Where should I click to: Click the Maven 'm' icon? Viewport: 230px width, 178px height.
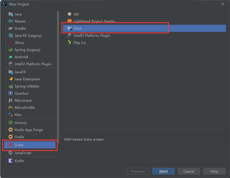(x=11, y=21)
